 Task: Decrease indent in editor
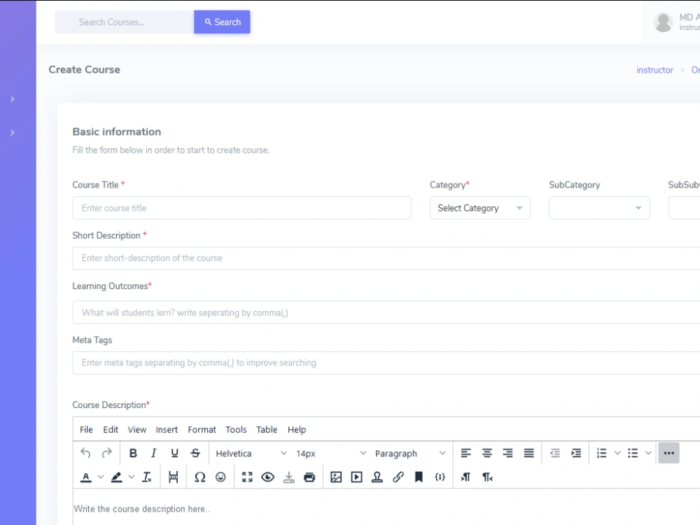(555, 453)
